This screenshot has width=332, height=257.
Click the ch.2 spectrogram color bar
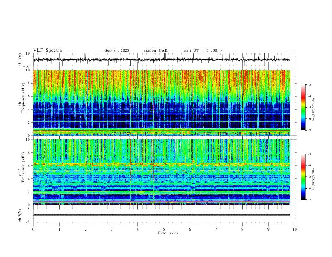303,177
